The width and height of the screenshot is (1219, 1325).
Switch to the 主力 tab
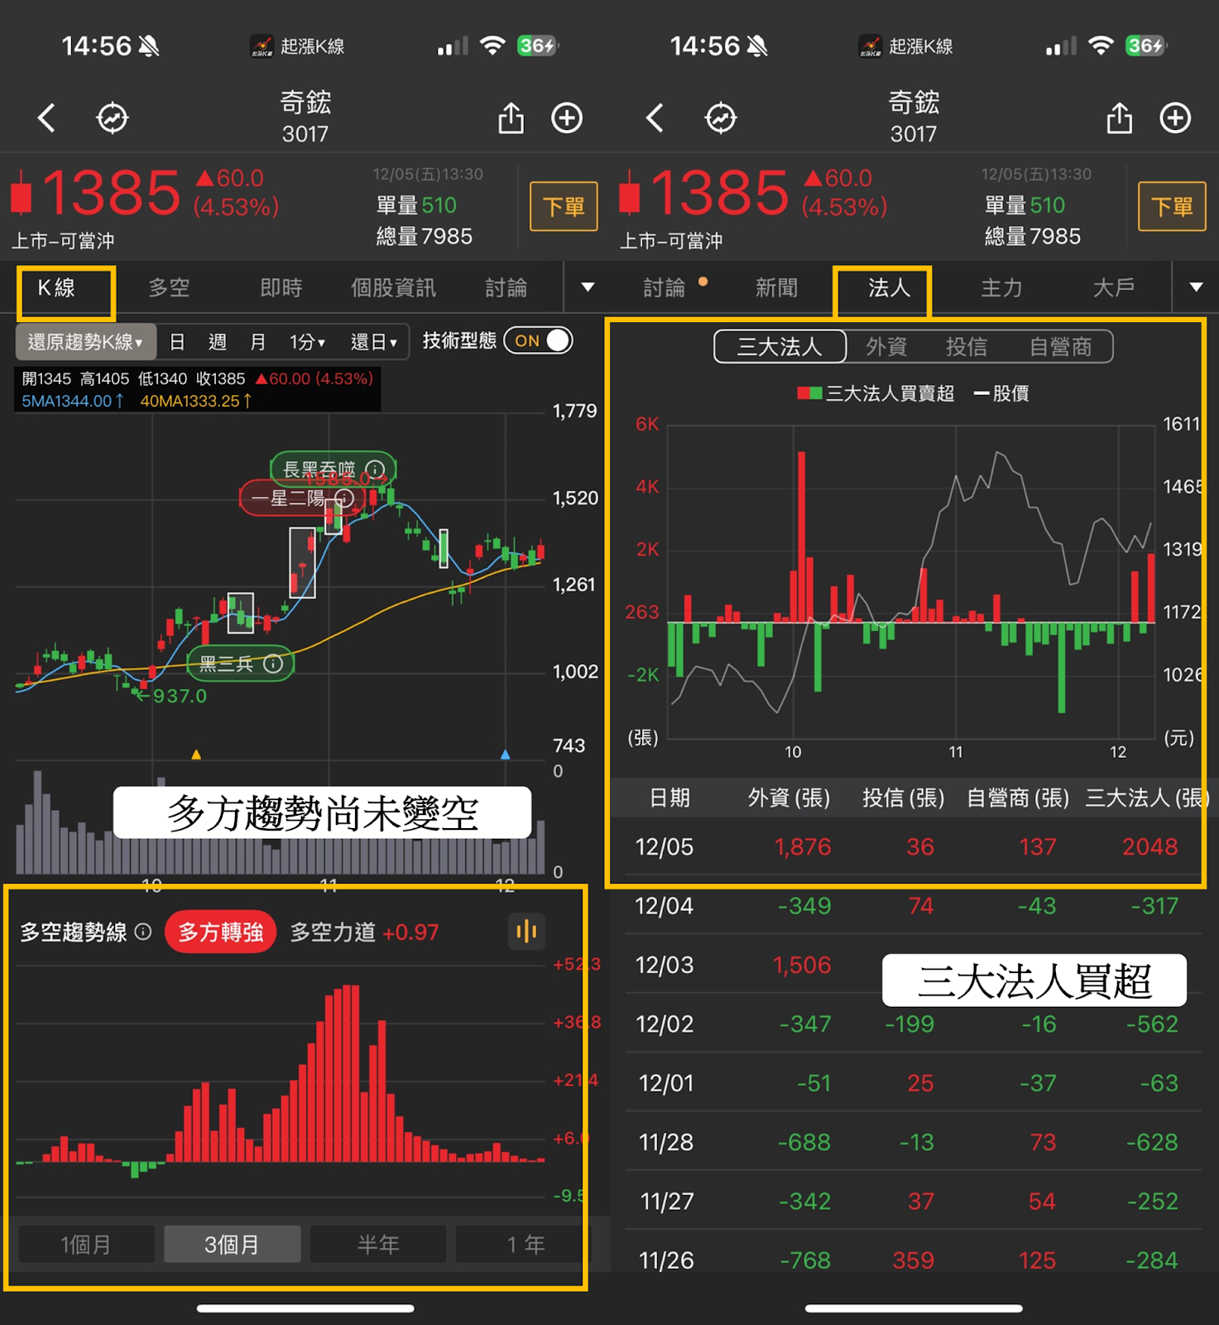click(1001, 288)
